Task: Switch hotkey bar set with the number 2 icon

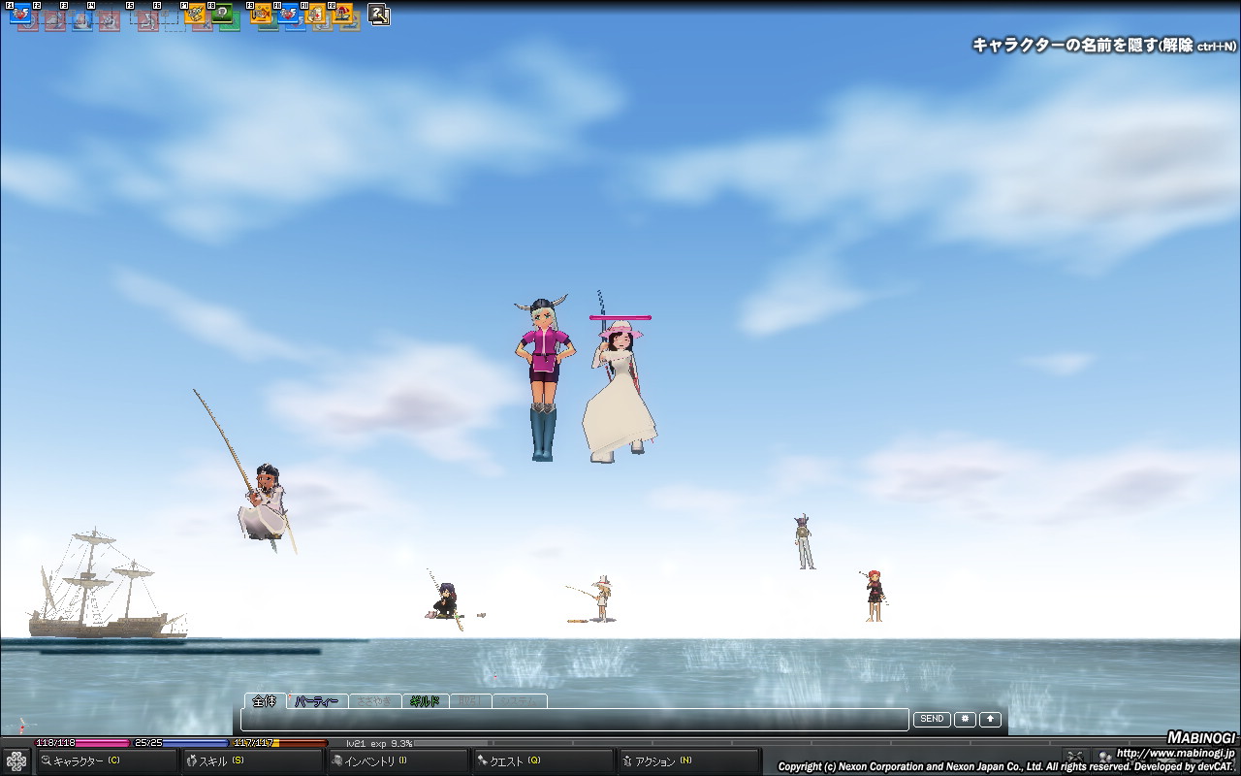Action: (x=379, y=15)
